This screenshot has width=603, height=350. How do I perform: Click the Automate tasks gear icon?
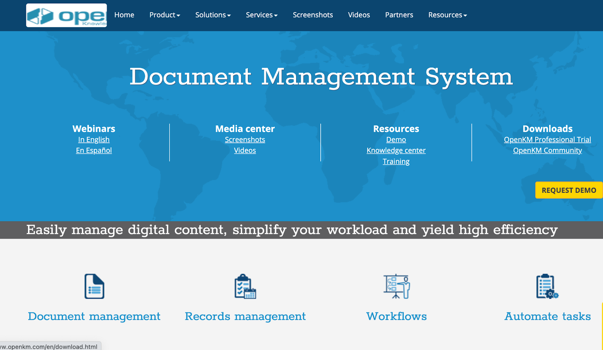[547, 287]
